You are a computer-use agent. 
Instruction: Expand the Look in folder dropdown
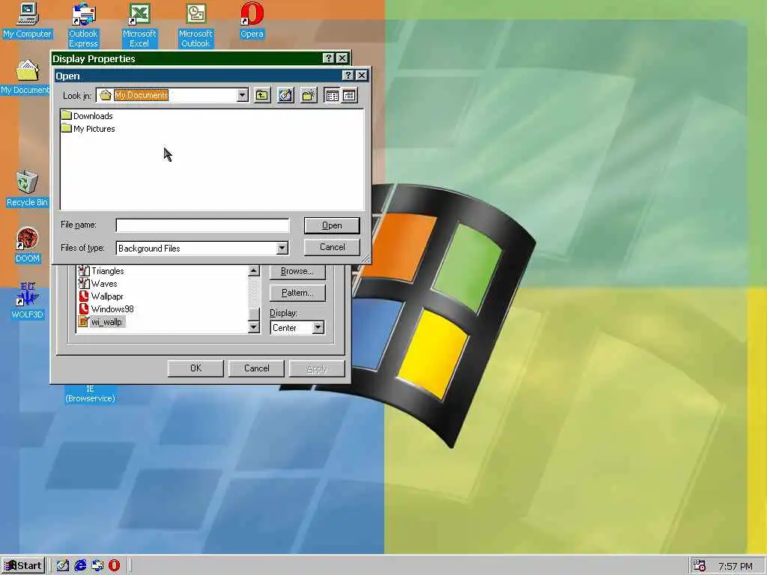click(242, 95)
